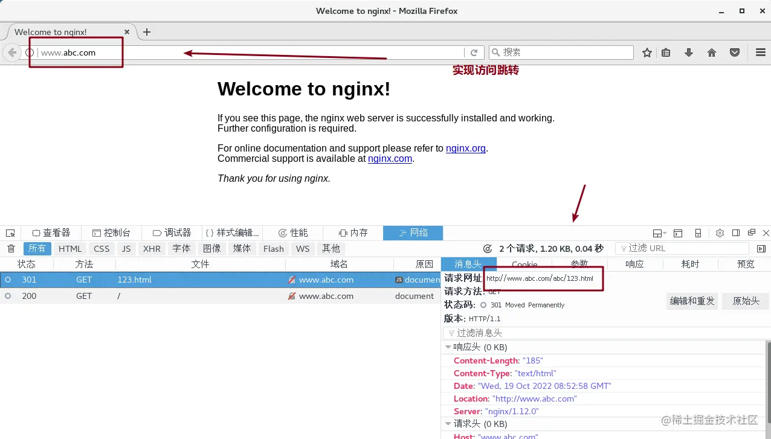Collapse the 响应头 response headers section
This screenshot has height=439, width=771.
[448, 347]
